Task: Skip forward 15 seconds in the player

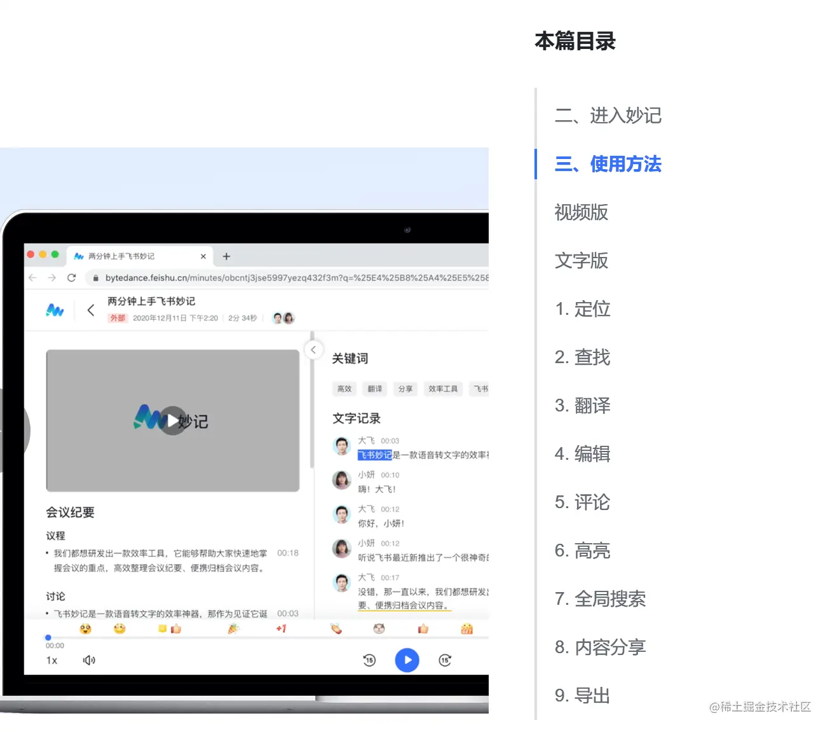Action: pyautogui.click(x=446, y=660)
